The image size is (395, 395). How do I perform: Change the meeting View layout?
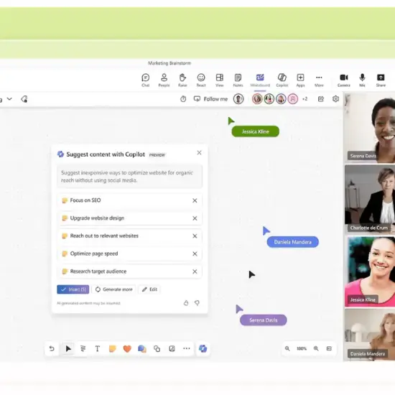point(220,80)
